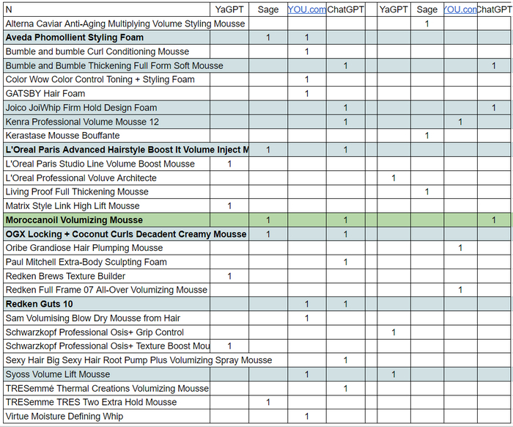The image size is (513, 427).
Task: Select the 1 in the Oribe Grandiose row
Action: point(460,248)
